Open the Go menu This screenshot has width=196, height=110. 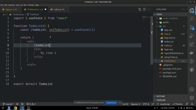[22, 5]
